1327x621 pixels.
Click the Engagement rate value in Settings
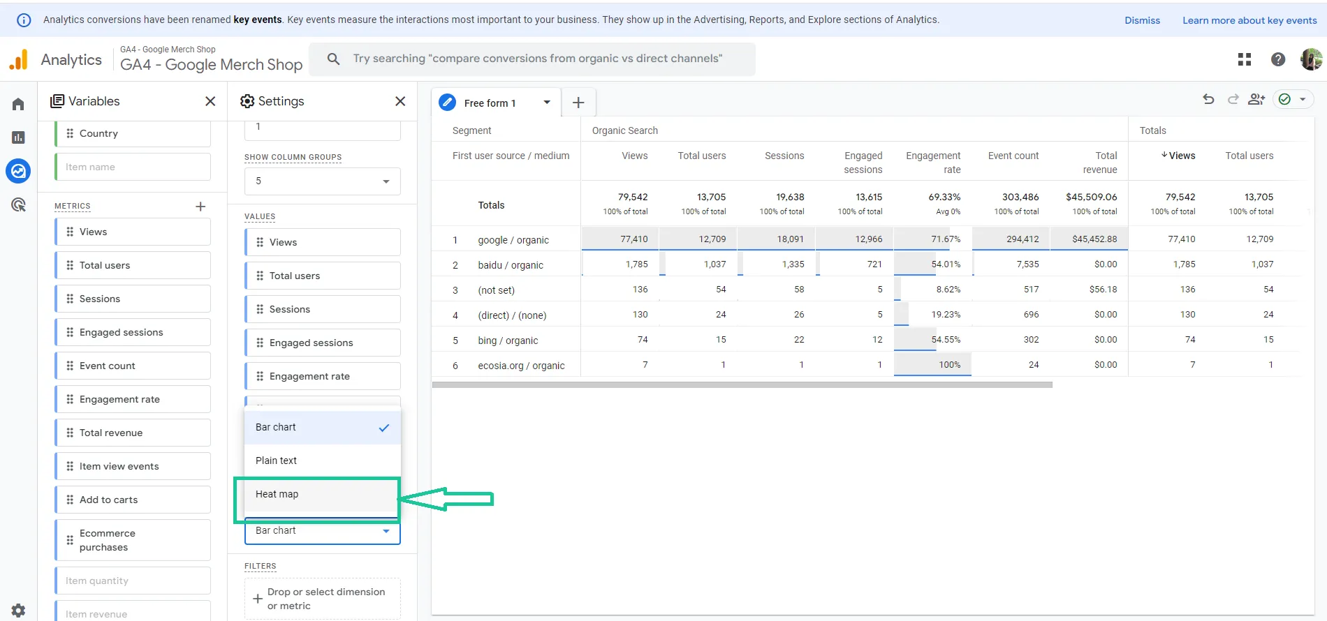323,376
